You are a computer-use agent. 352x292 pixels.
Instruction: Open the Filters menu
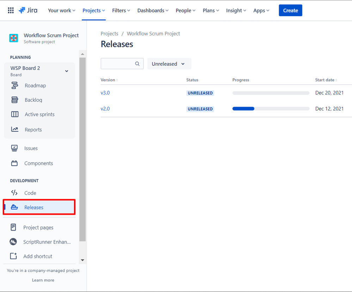coord(121,10)
